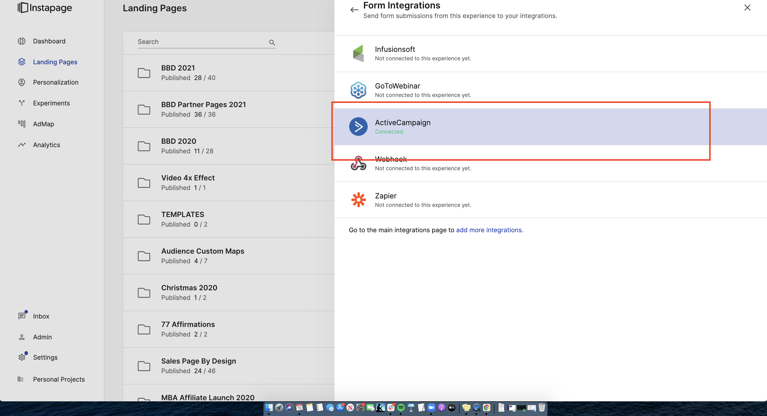Screen dimensions: 767x416
Task: Go to Experiments in the sidebar
Action: pyautogui.click(x=51, y=103)
